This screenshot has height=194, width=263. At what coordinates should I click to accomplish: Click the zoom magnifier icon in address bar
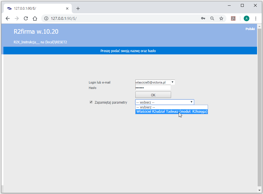tap(212, 18)
